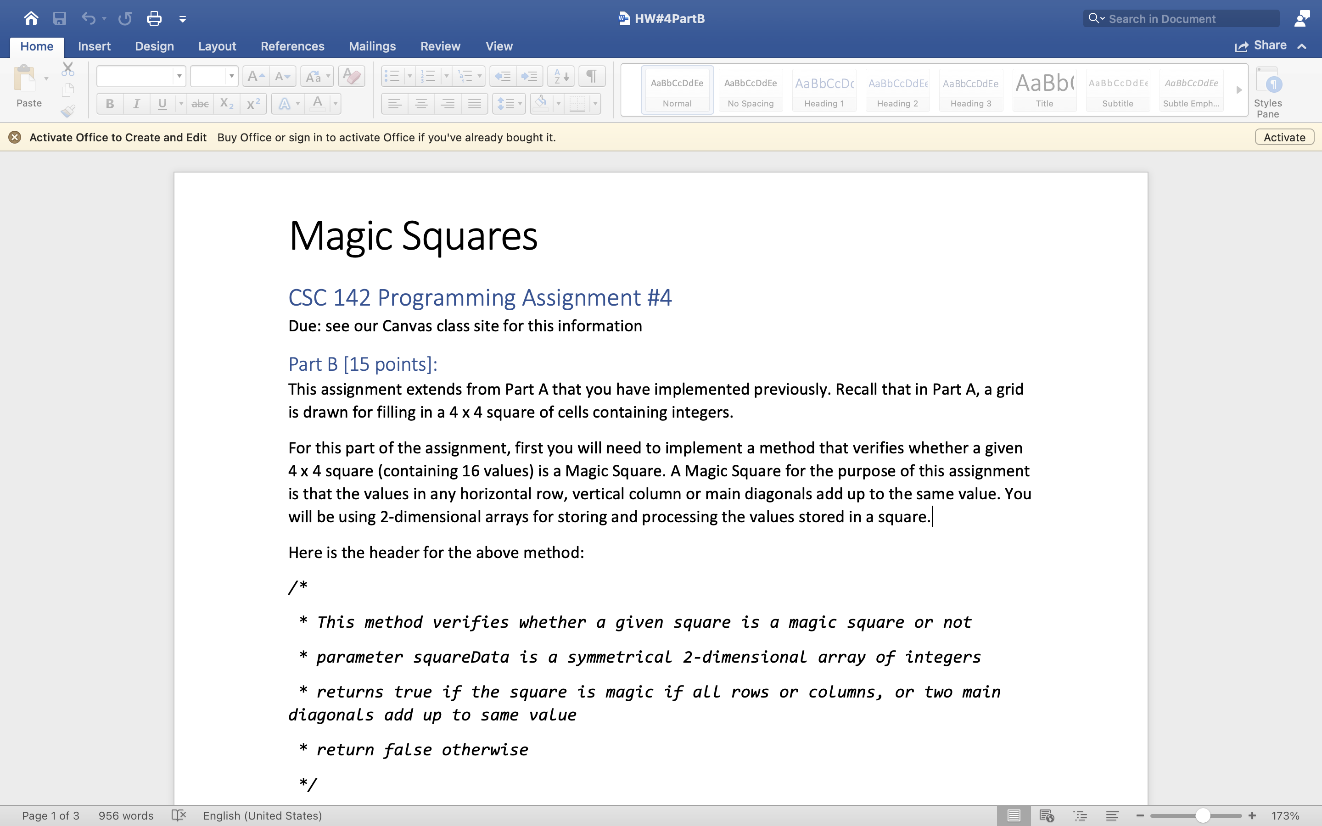This screenshot has height=826, width=1322.
Task: Apply subscript formatting
Action: (x=226, y=103)
